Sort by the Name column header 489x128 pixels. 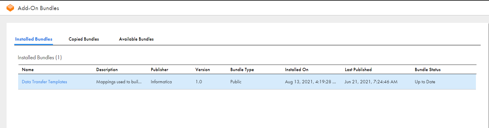pos(28,70)
